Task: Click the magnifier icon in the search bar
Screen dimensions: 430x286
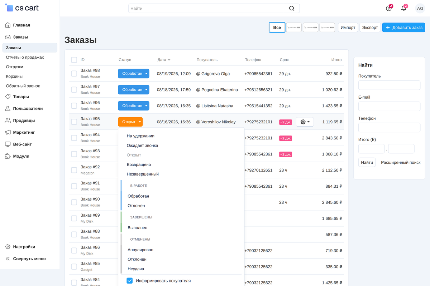Action: pyautogui.click(x=292, y=8)
